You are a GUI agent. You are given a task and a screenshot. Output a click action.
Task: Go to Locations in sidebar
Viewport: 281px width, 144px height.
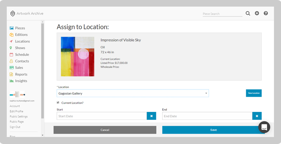pos(22,41)
